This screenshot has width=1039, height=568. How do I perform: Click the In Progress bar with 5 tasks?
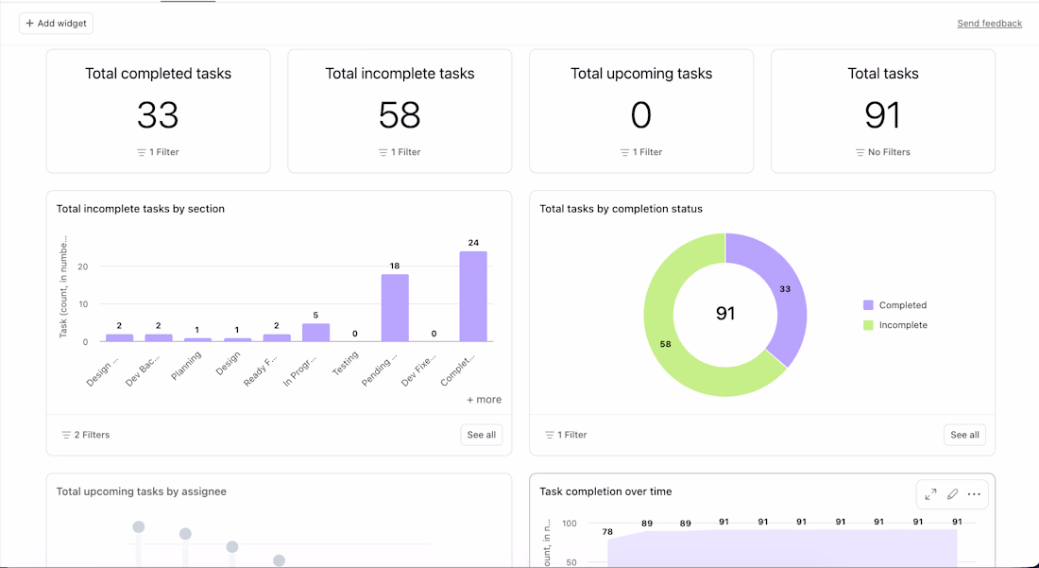pyautogui.click(x=315, y=332)
